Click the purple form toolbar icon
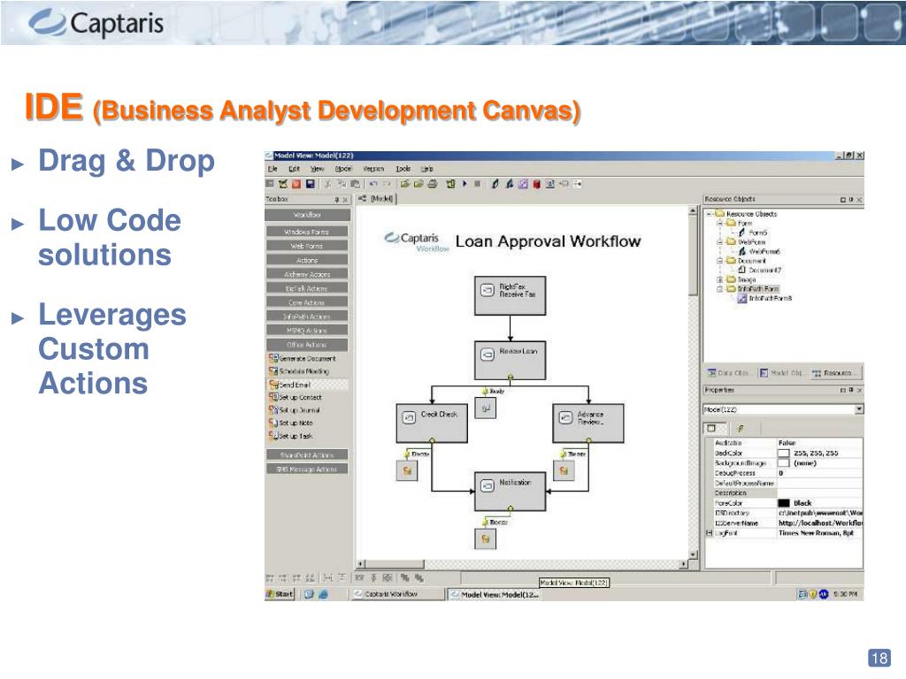The height and width of the screenshot is (679, 906). tap(523, 184)
